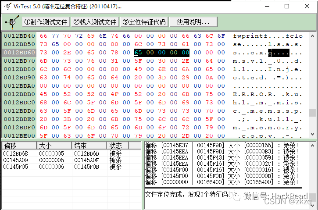
Task: Click the 偏移 column header
Action: (x=19, y=146)
